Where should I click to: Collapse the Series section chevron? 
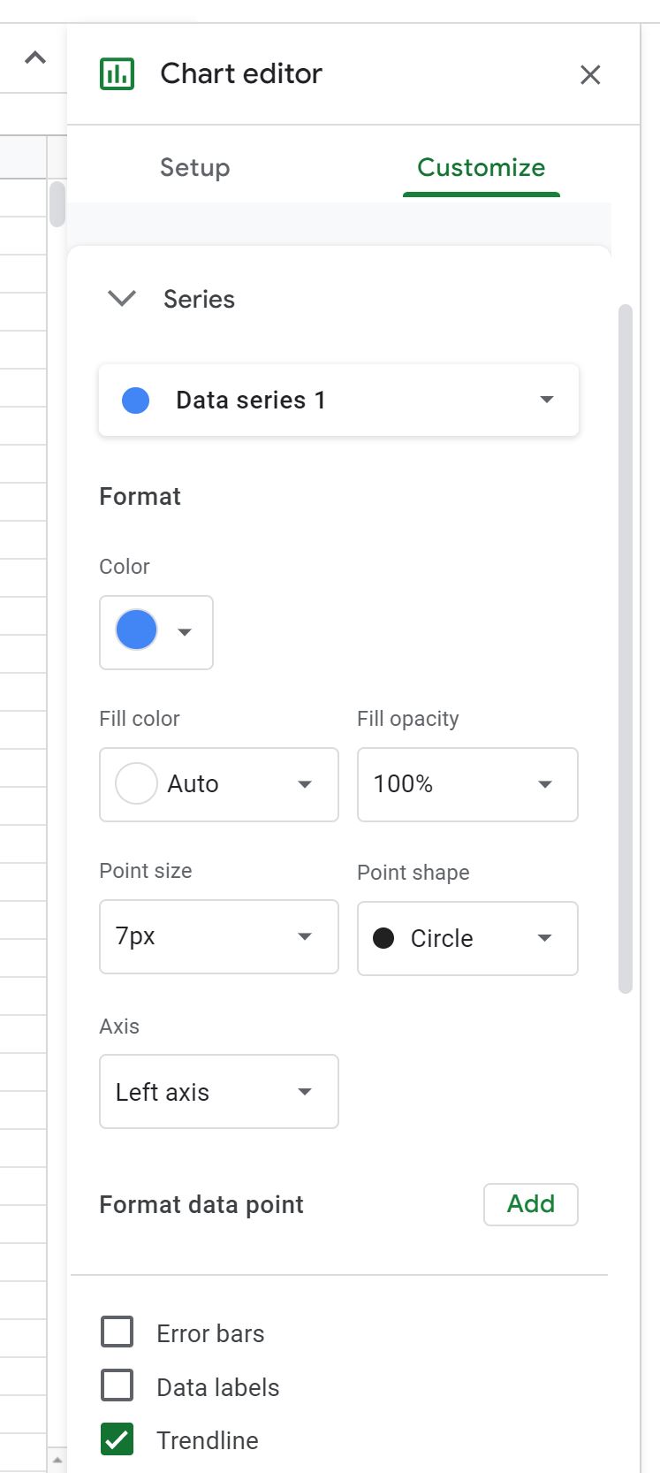tap(121, 299)
